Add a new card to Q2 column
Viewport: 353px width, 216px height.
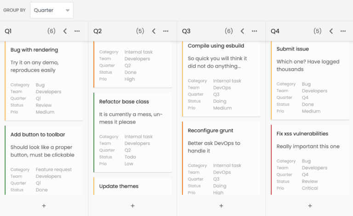132,205
